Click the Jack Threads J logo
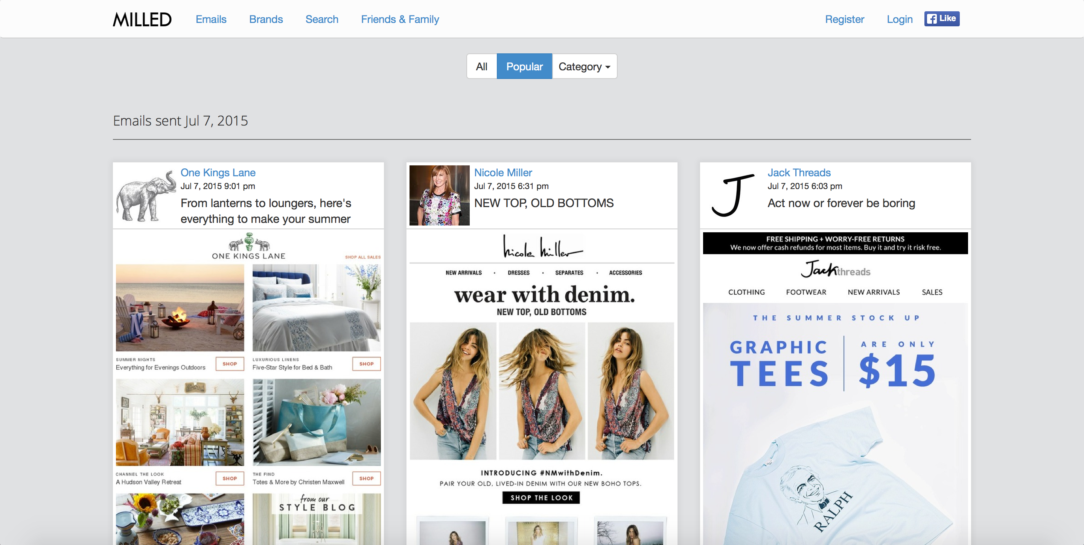Image resolution: width=1084 pixels, height=545 pixels. pyautogui.click(x=732, y=195)
